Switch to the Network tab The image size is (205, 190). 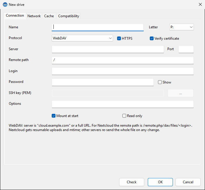[34, 16]
